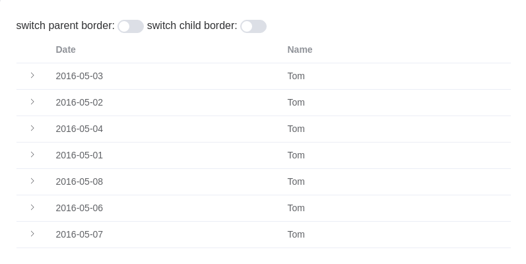Screen dimensions: 526x264
Task: Click the switch child border label
Action: pyautogui.click(x=192, y=26)
